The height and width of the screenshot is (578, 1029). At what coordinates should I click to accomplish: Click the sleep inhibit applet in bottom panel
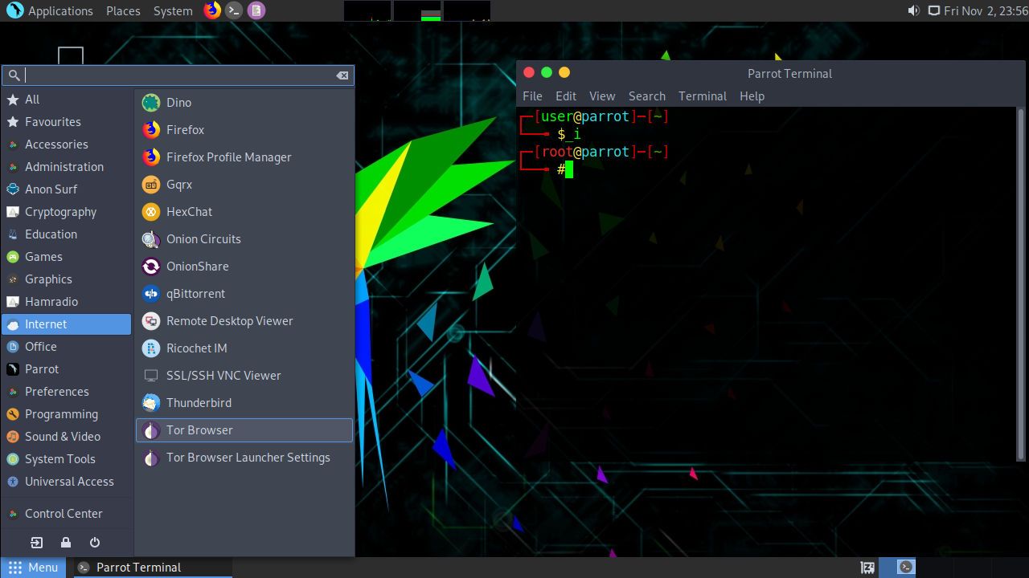(867, 568)
